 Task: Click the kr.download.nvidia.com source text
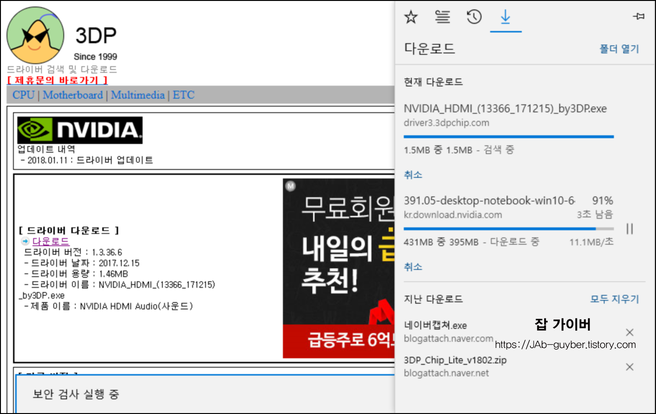(453, 214)
